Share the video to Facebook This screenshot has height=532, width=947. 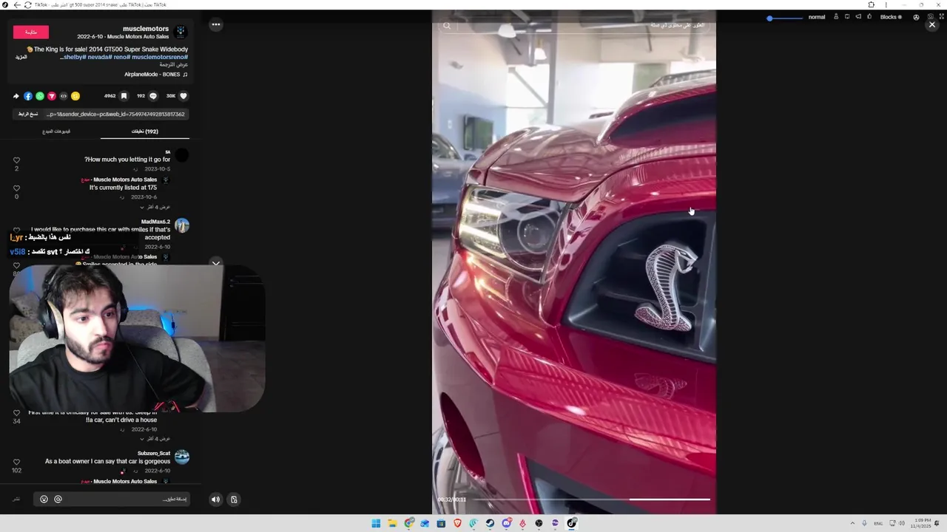coord(28,96)
